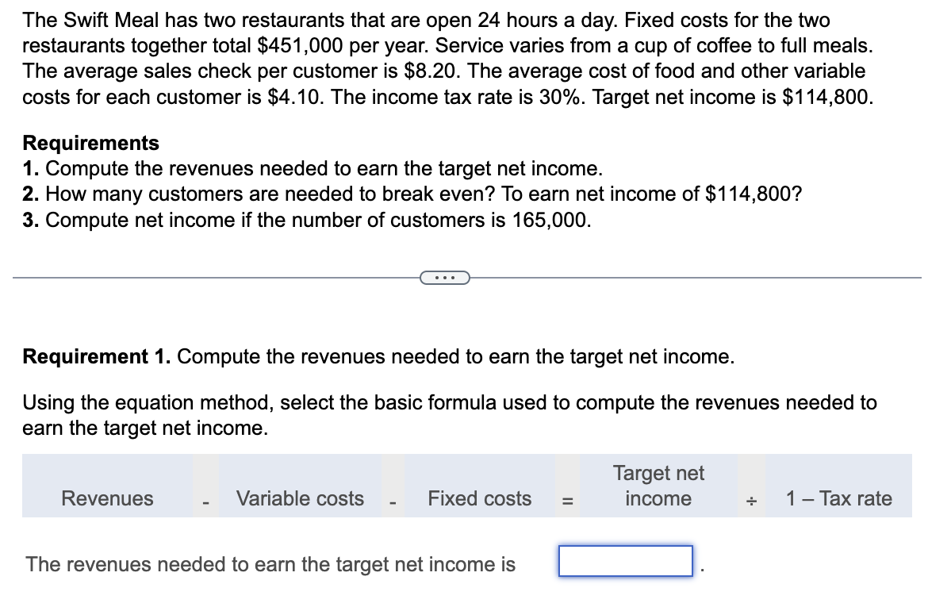
Task: Click the label 'The revenues needed to earn the target net income is'
Action: (x=271, y=564)
